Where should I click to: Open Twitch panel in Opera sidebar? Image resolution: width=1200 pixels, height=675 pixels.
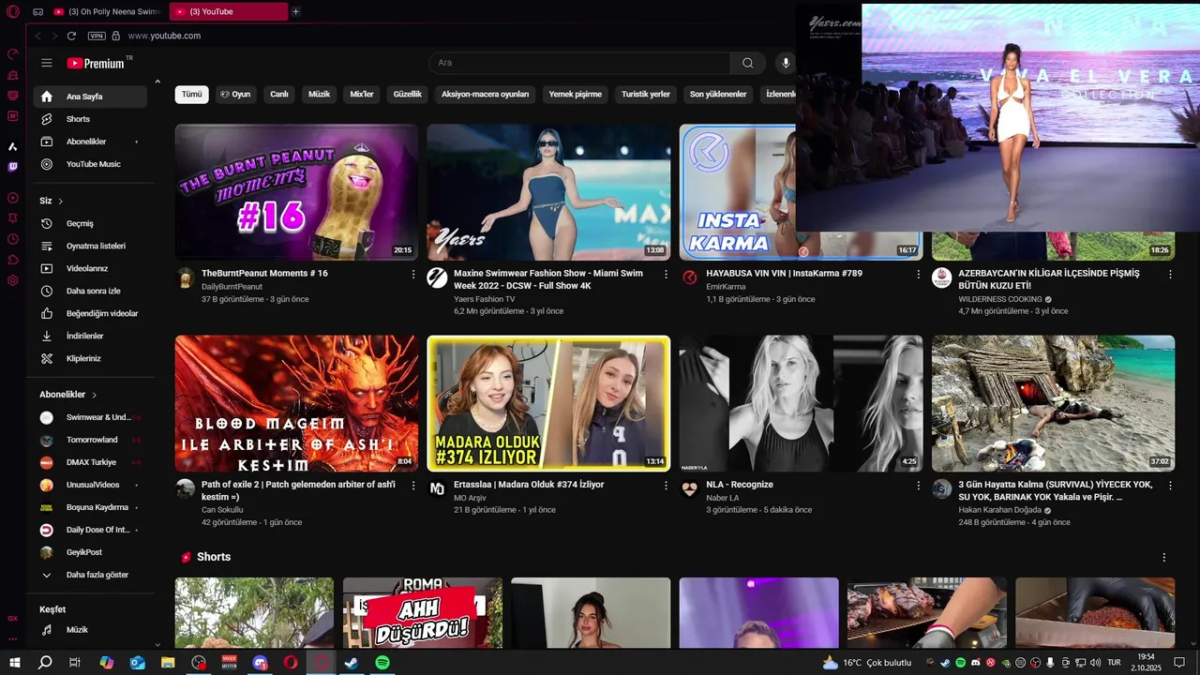coord(13,167)
